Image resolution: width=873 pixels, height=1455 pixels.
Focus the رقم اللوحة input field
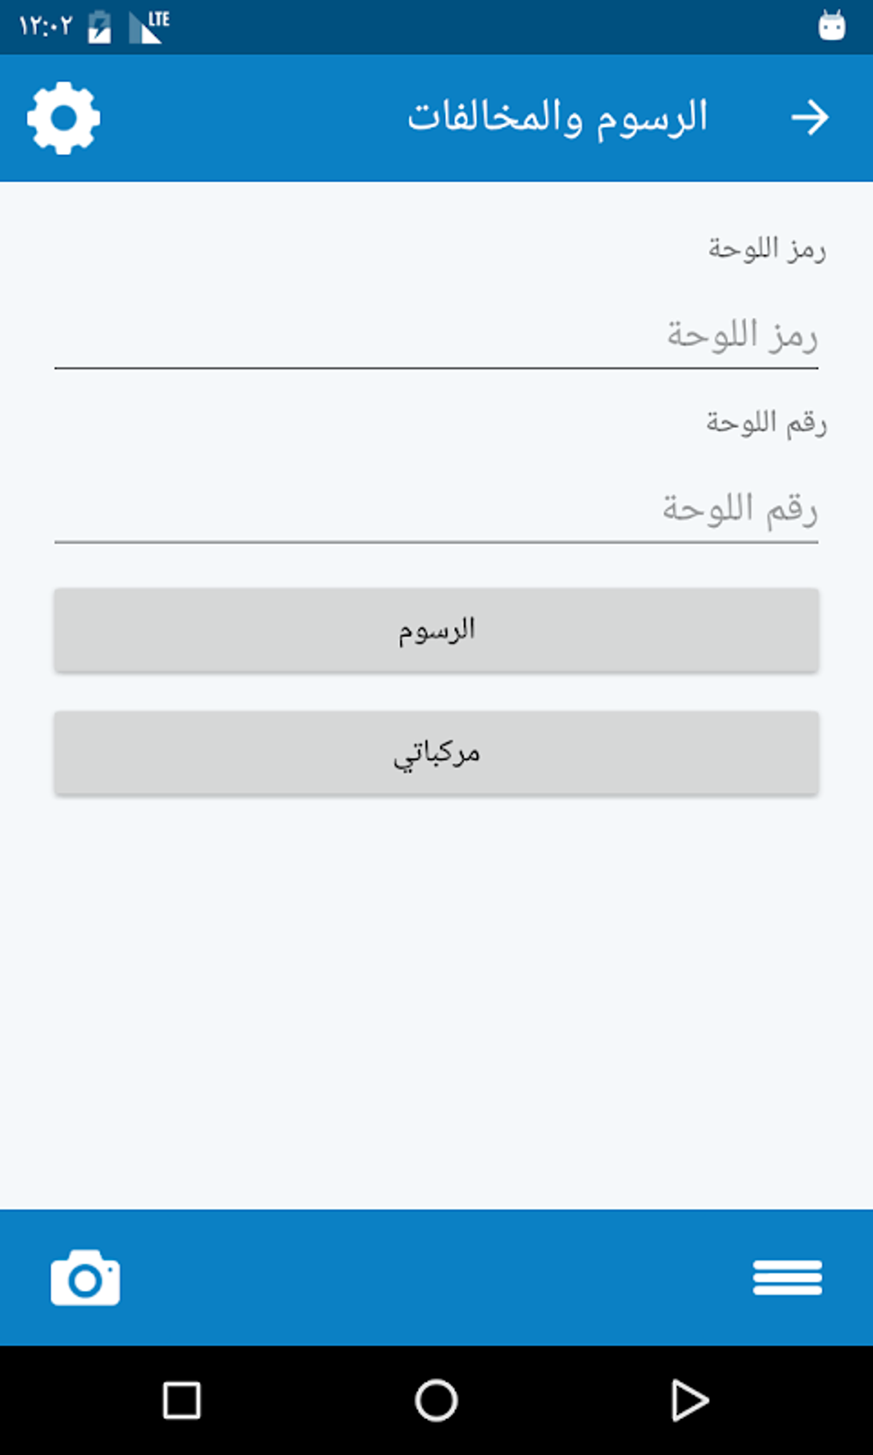[436, 509]
